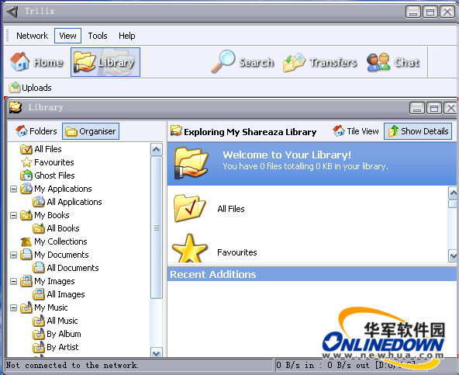Viewport: 459px width, 375px height.
Task: Open Search with the magnifier icon
Action: pyautogui.click(x=223, y=61)
